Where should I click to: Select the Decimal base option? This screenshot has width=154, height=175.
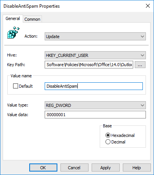[108, 142]
